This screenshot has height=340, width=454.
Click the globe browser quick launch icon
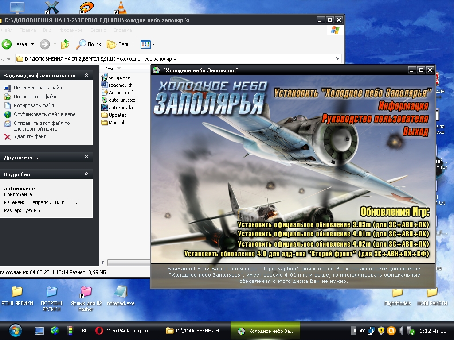[x=55, y=331]
